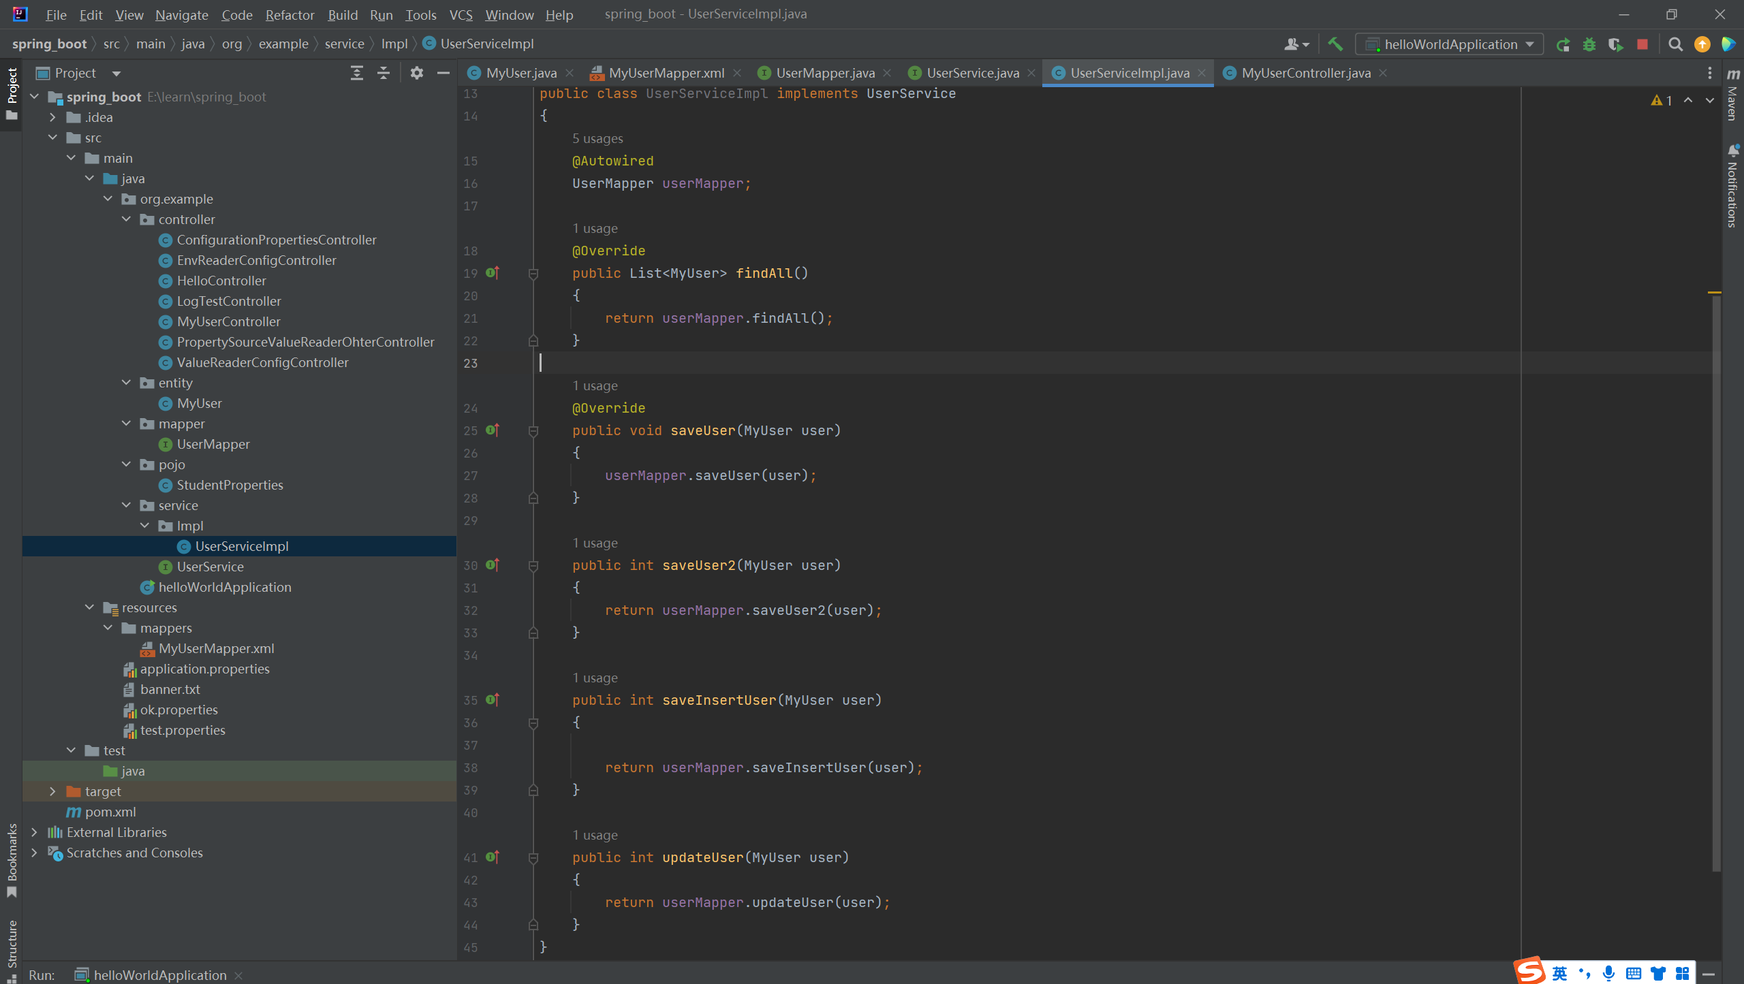The width and height of the screenshot is (1744, 984).
Task: Click the service breadcrumb in navigation bar
Action: pyautogui.click(x=344, y=44)
